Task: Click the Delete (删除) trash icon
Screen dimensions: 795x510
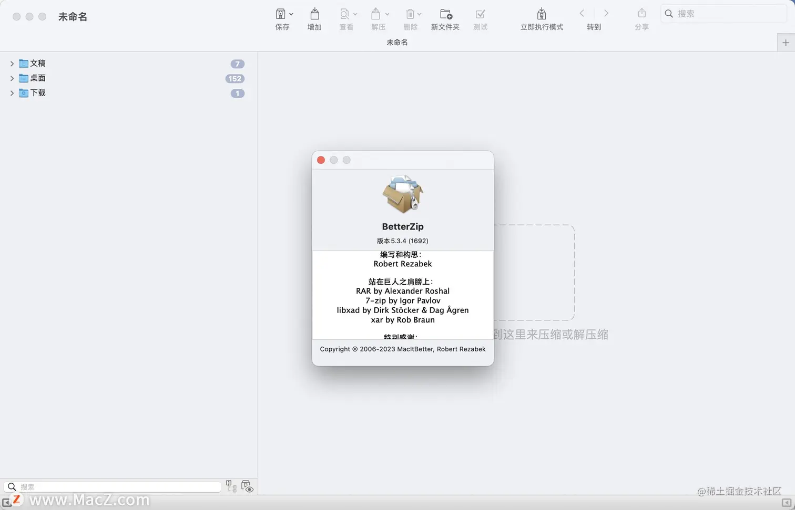Action: click(x=410, y=14)
